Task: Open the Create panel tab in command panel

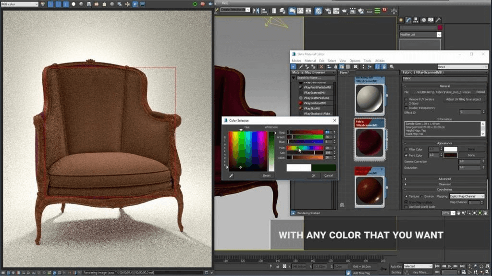Action: coord(401,20)
